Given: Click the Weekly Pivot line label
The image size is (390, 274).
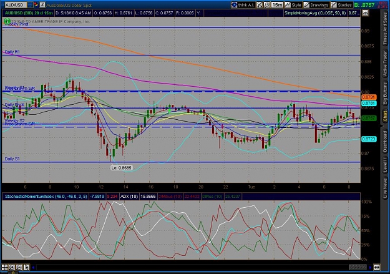Looking at the screenshot, I should [16, 24].
